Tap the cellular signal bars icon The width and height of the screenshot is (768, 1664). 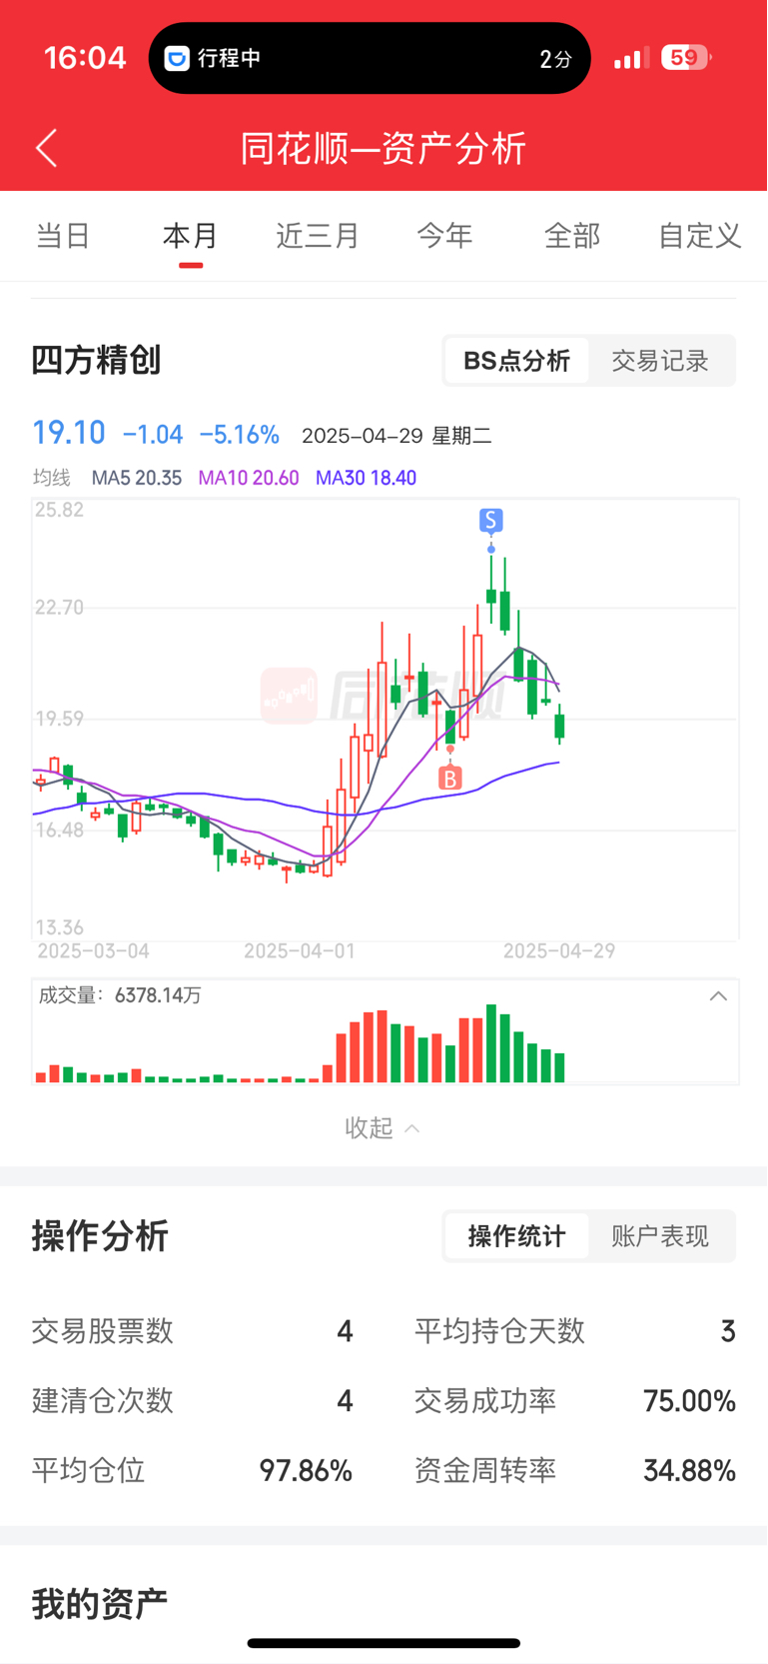[629, 58]
